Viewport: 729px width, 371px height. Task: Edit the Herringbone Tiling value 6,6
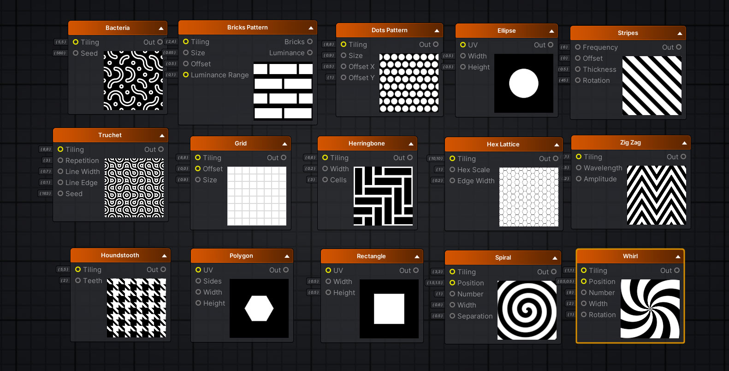click(310, 157)
